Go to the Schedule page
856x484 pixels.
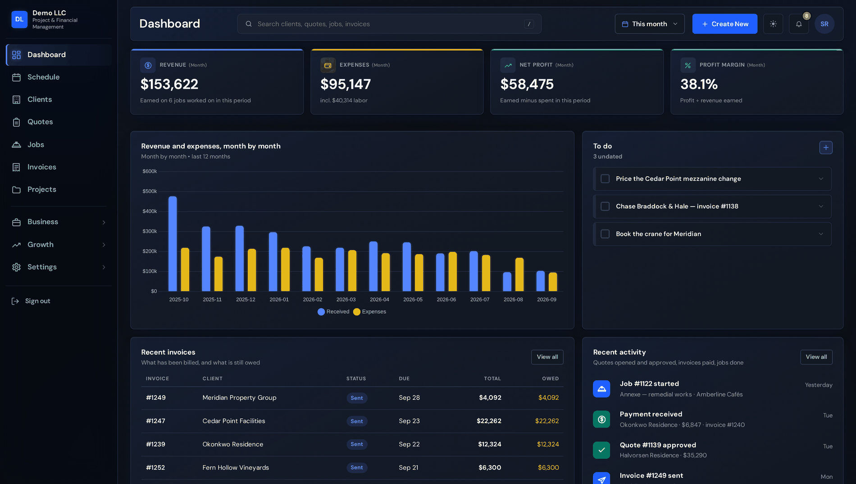click(59, 78)
